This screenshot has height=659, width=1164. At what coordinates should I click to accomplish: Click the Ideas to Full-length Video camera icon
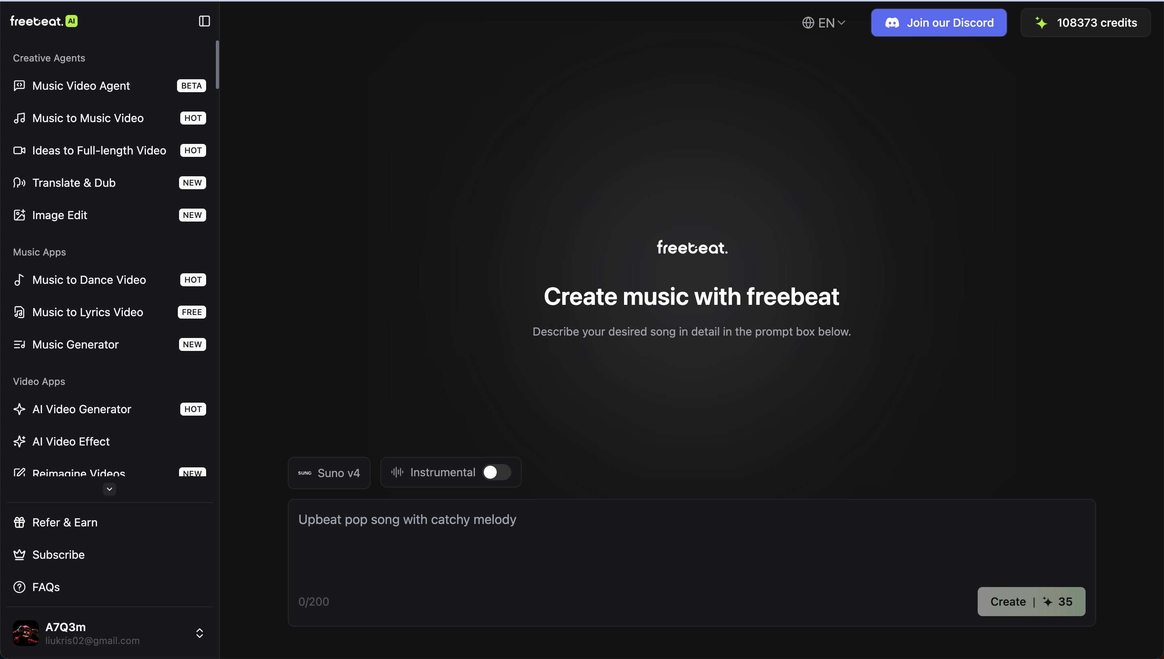(x=19, y=150)
